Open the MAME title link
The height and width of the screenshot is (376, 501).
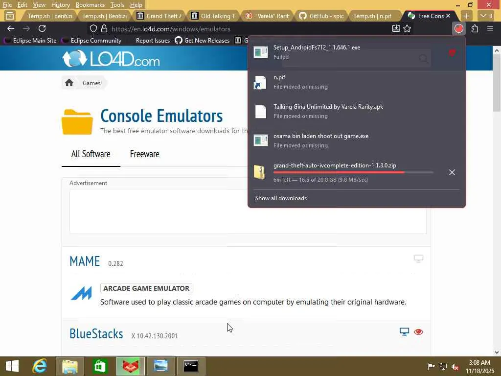[85, 261]
